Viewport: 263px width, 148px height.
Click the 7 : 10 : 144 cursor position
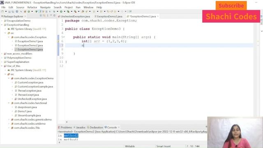coord(193,146)
